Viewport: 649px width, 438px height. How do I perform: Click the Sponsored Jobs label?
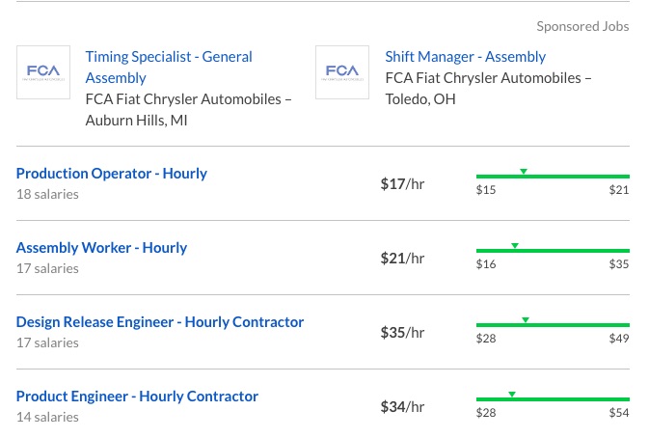pyautogui.click(x=582, y=26)
